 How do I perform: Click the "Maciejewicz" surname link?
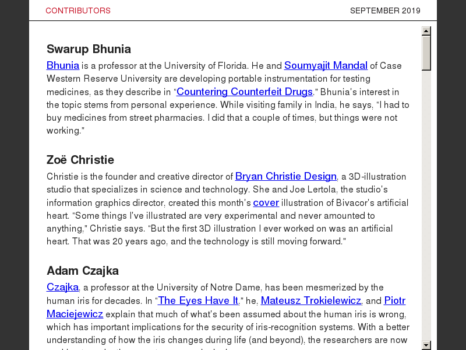point(75,314)
